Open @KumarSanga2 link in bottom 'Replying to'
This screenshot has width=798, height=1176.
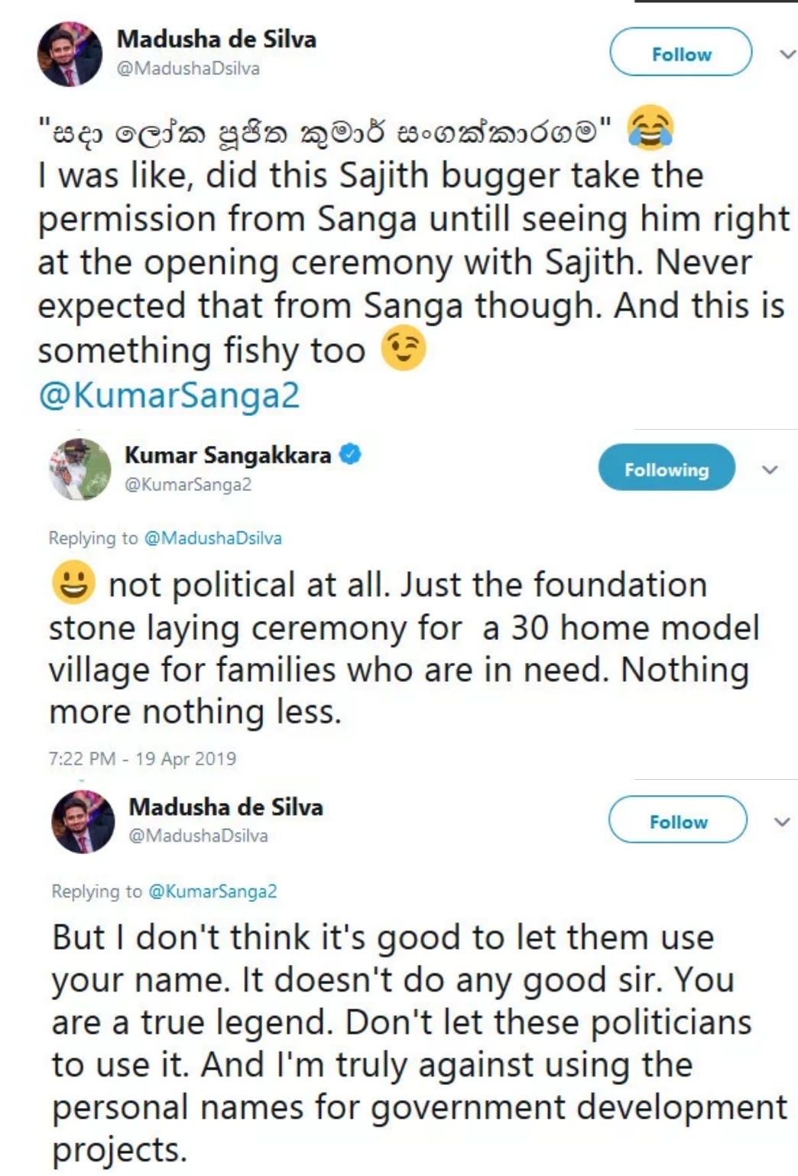pos(212,892)
